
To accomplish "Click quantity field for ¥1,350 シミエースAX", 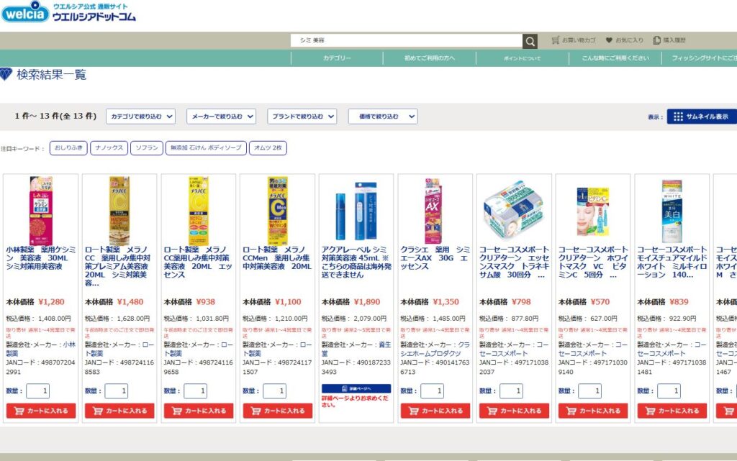I will pyautogui.click(x=433, y=391).
